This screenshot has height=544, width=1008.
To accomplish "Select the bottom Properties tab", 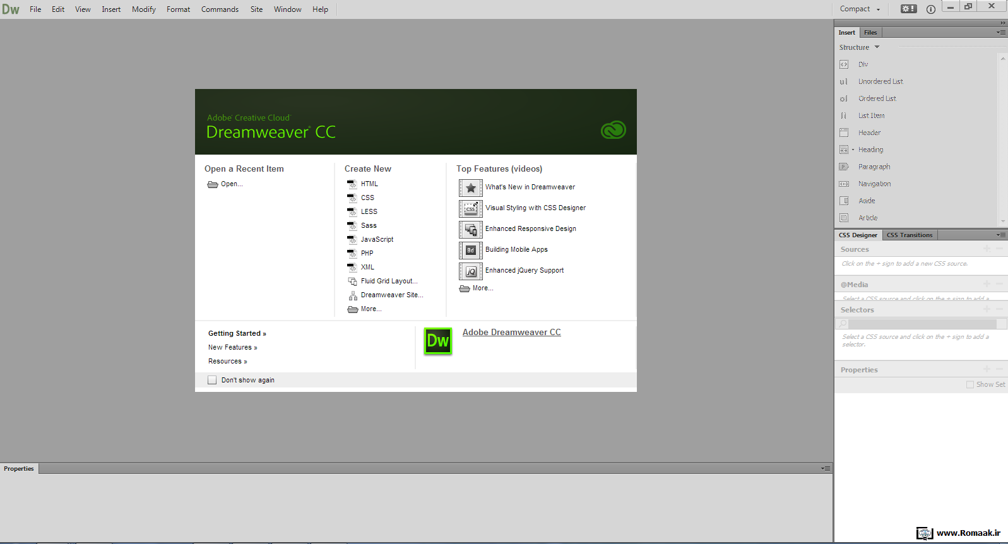I will [19, 468].
